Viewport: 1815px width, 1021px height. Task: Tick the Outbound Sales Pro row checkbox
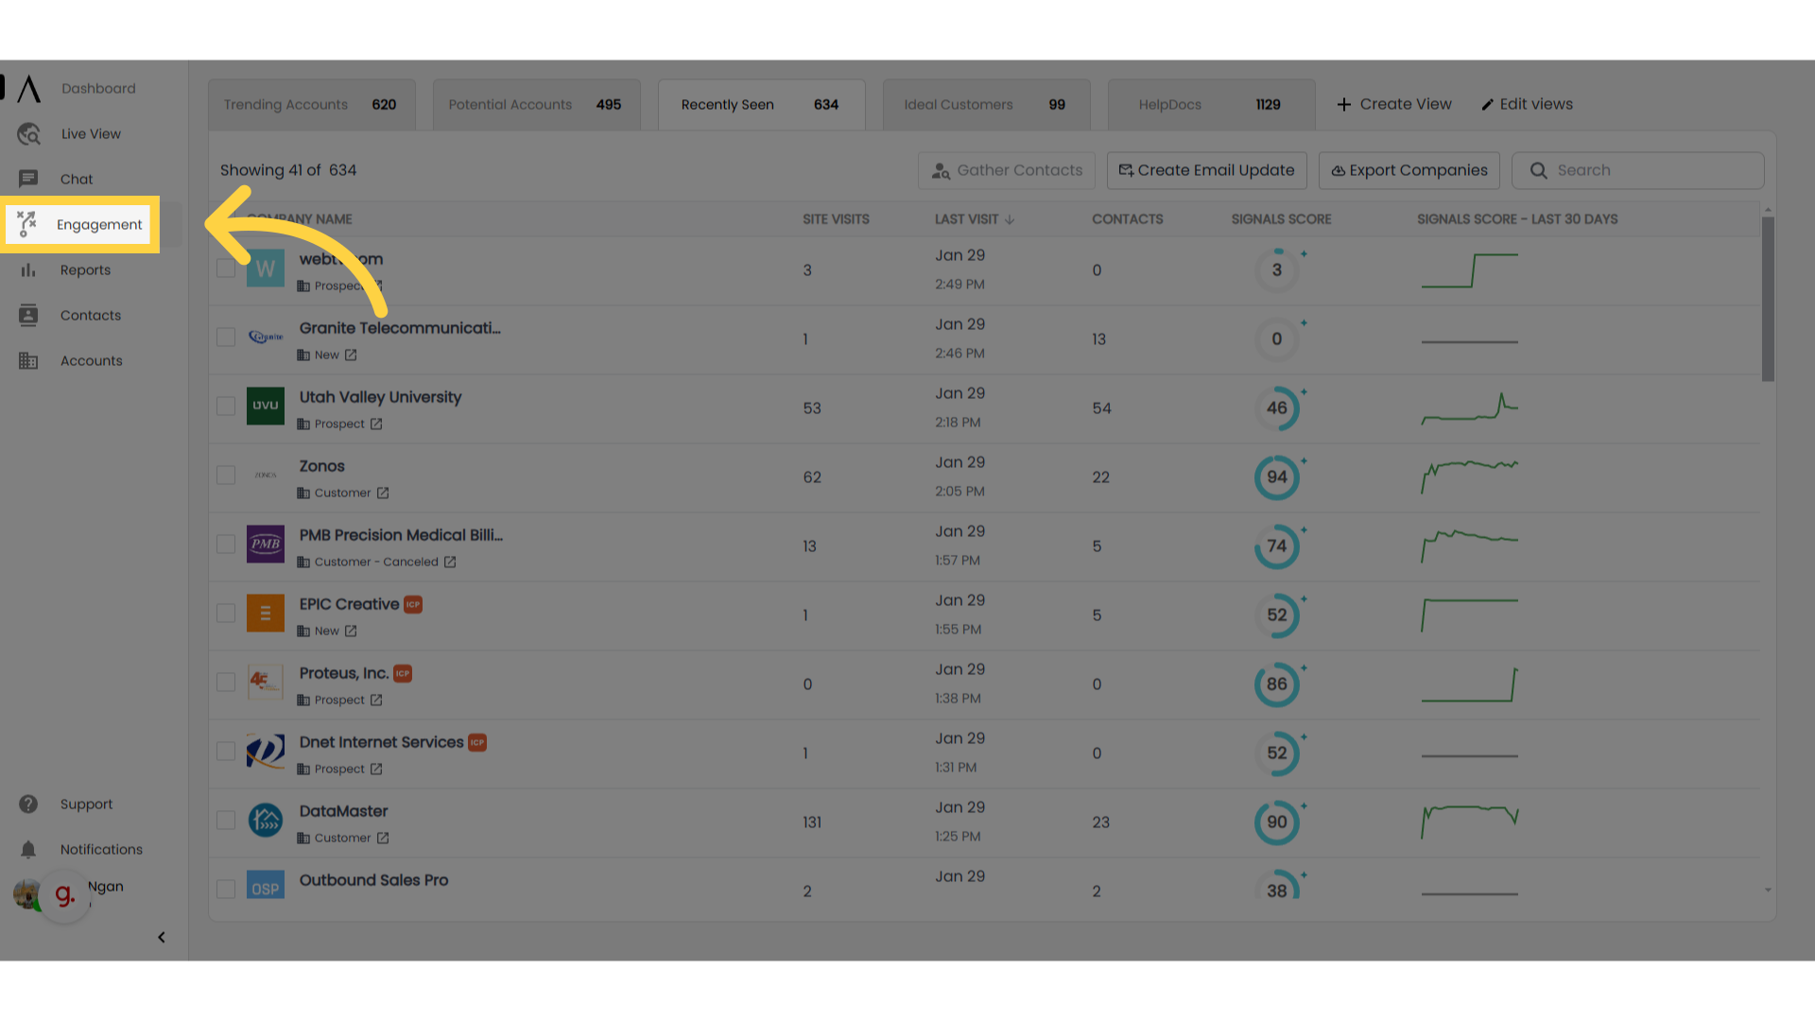(x=226, y=890)
